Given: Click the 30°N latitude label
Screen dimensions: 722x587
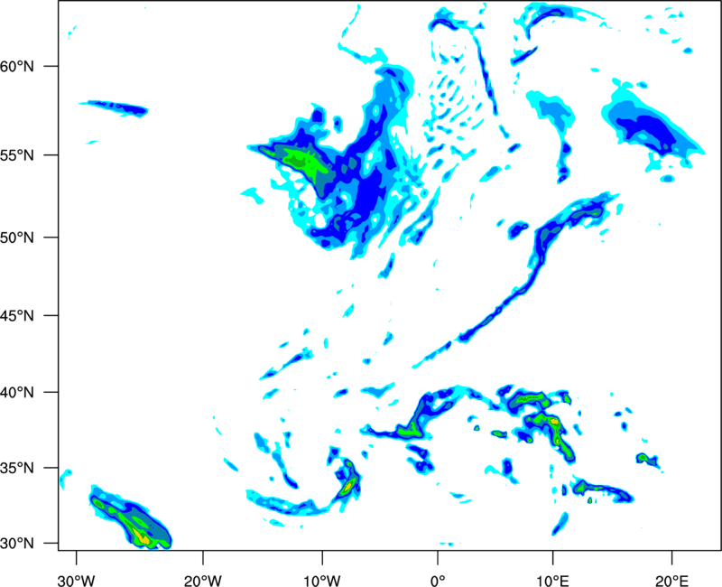Looking at the screenshot, I should [17, 544].
